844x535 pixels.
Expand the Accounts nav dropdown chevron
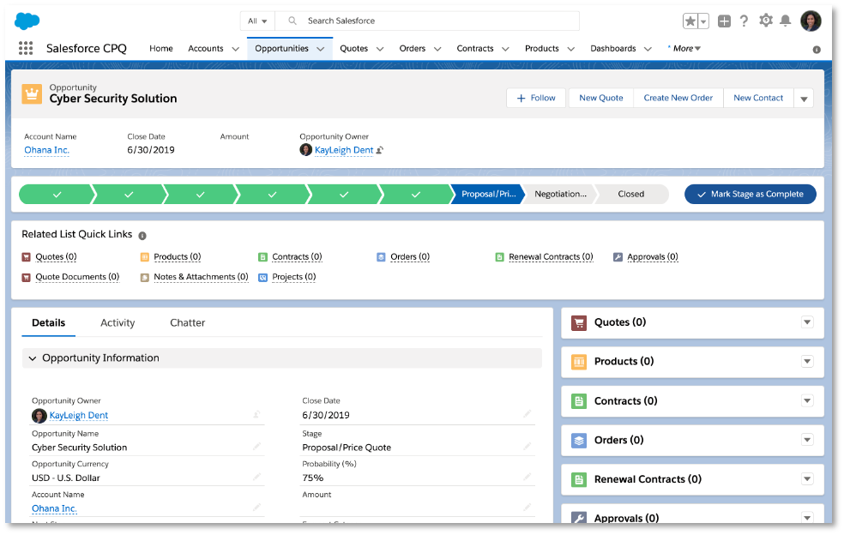click(235, 49)
